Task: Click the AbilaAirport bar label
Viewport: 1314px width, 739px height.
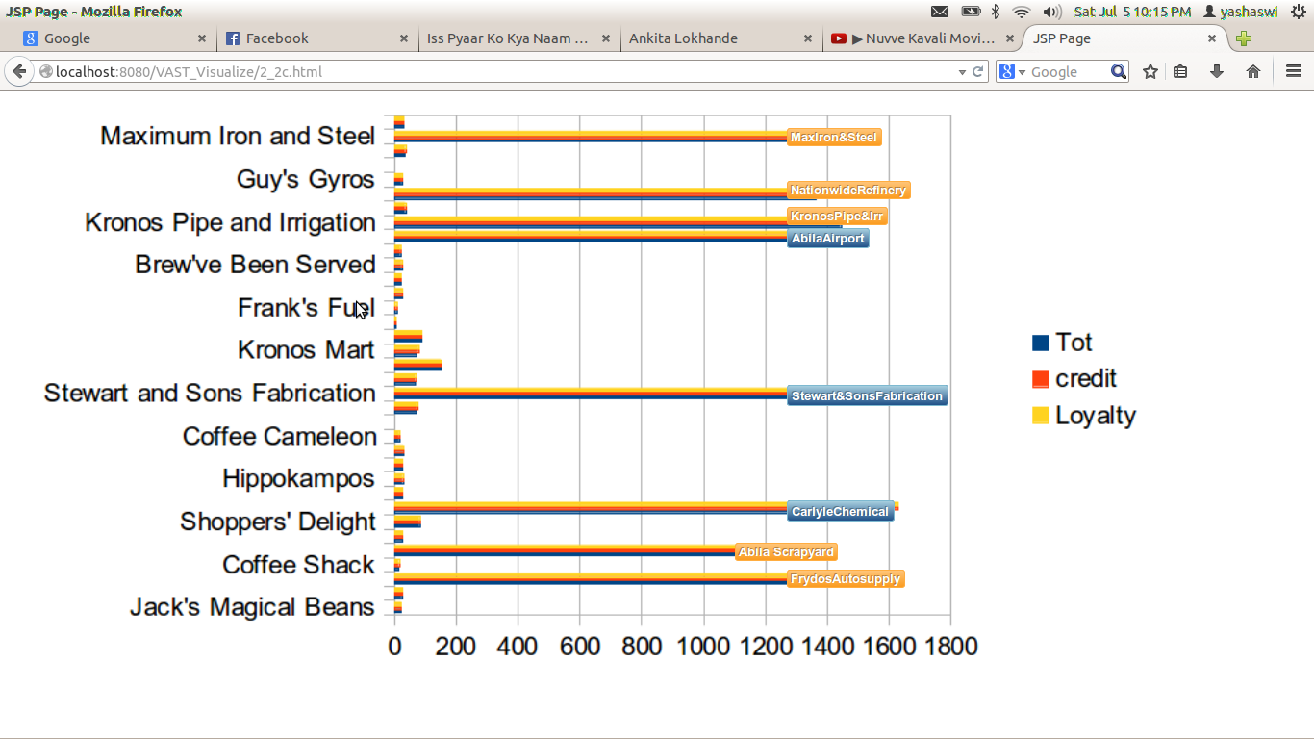Action: (x=828, y=239)
